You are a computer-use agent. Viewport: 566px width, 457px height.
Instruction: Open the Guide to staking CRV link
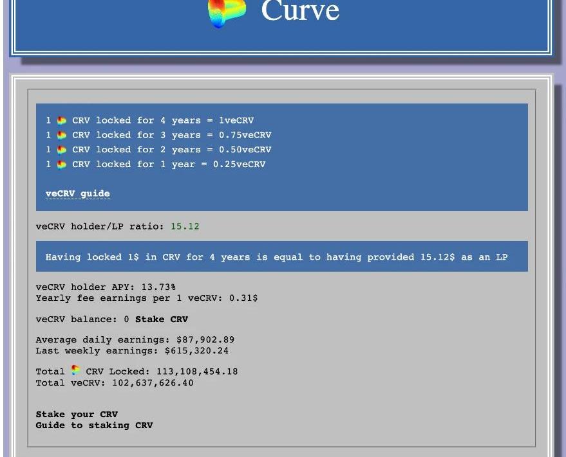[94, 426]
